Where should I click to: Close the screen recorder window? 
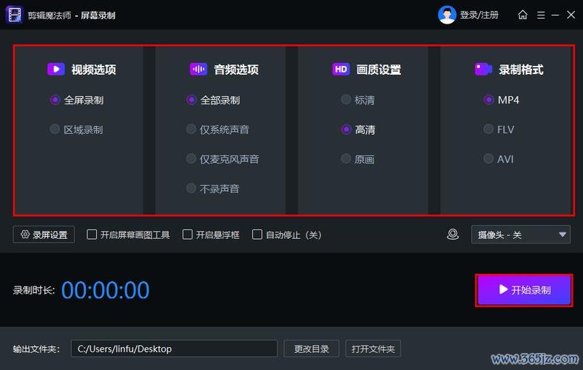[570, 15]
